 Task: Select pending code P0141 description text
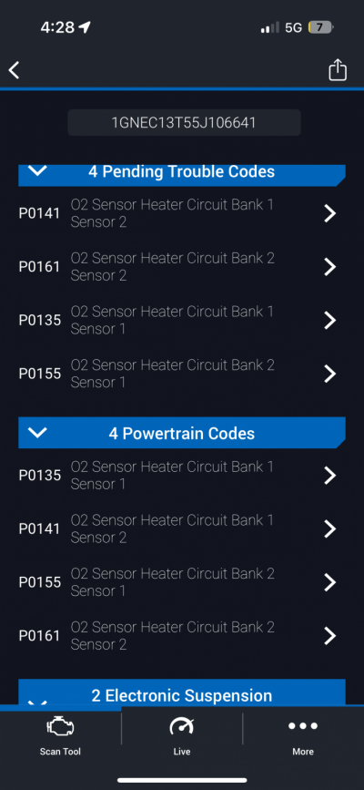172,213
